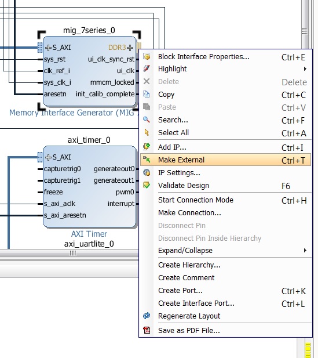Screen dimensions: 318x358
Task: Click the Regenerate Layout refresh icon
Action: [147, 316]
